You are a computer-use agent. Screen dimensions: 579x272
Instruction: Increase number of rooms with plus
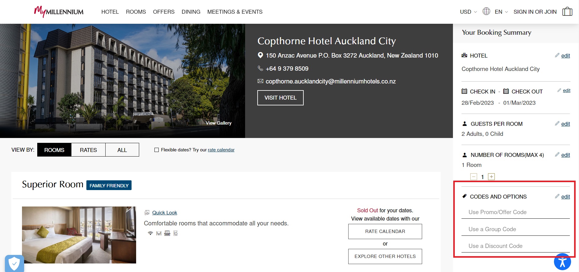click(491, 177)
